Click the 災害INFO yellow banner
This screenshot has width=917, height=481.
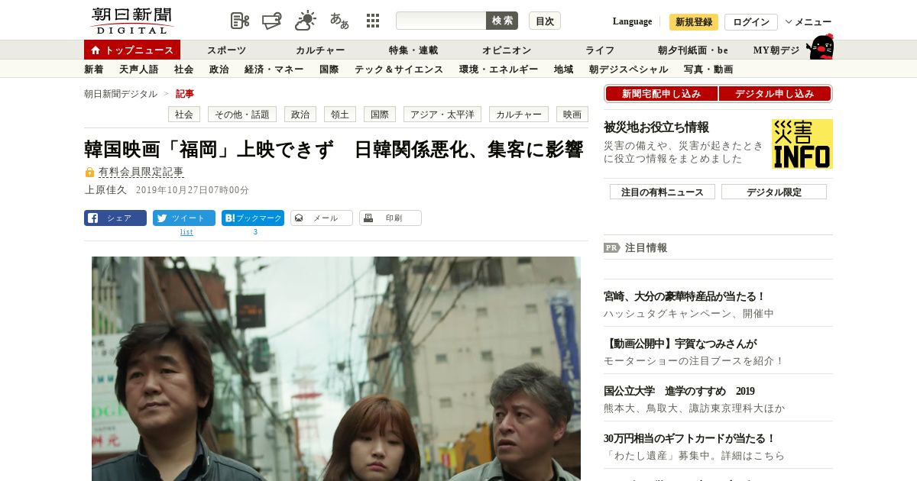(802, 144)
